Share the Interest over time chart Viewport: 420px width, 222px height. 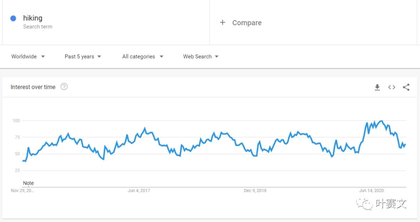pos(406,87)
